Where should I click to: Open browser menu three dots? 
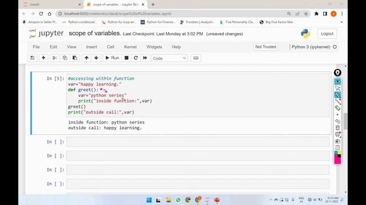tap(342, 14)
